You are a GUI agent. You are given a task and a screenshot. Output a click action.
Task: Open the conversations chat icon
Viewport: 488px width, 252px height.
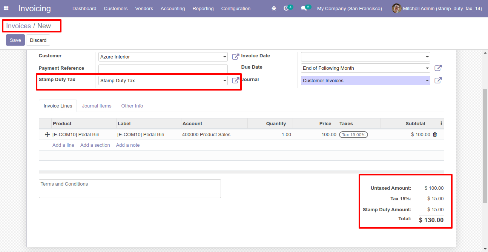(x=304, y=8)
